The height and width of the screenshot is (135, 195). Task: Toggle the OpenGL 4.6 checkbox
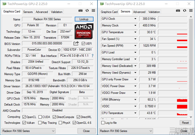point(74,123)
